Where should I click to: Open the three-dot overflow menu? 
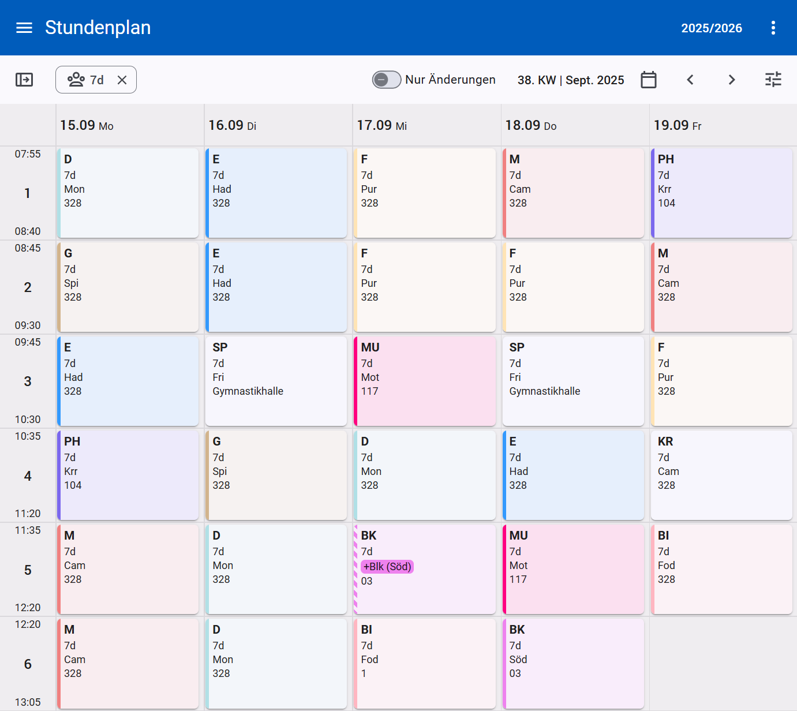point(773,28)
